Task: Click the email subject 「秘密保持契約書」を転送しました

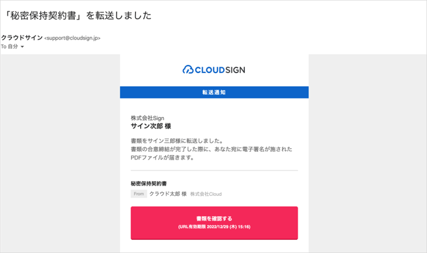Action: tap(76, 15)
